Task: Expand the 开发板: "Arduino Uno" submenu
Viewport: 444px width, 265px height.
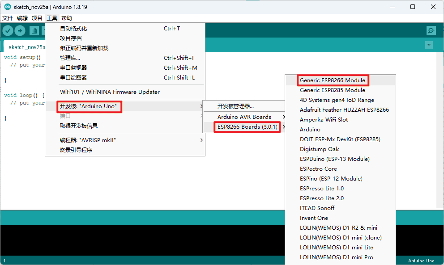Action: pyautogui.click(x=125, y=106)
